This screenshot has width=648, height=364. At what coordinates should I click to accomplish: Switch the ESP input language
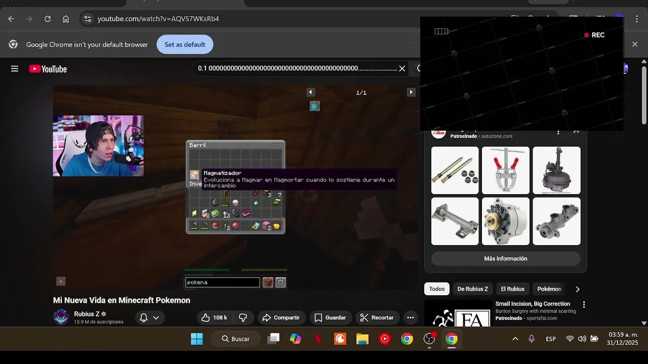point(551,339)
